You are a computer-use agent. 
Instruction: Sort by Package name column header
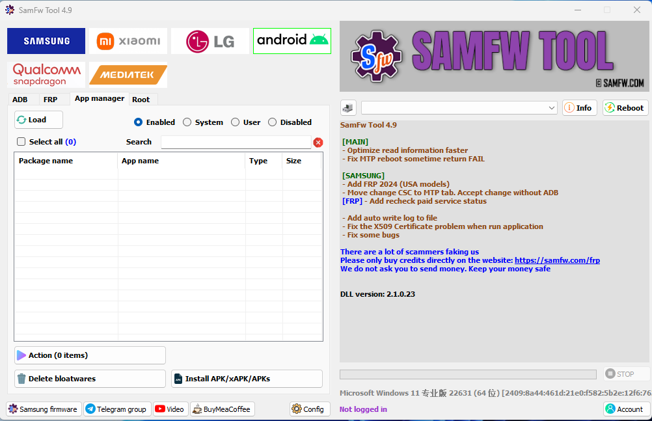point(66,161)
